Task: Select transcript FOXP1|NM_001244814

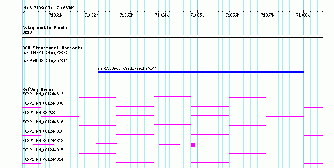Action: (43, 159)
